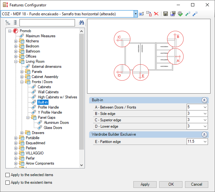Screen dimensions: 215x192
Task: Click the Panel Gaps folder icon
Action: [34, 117]
